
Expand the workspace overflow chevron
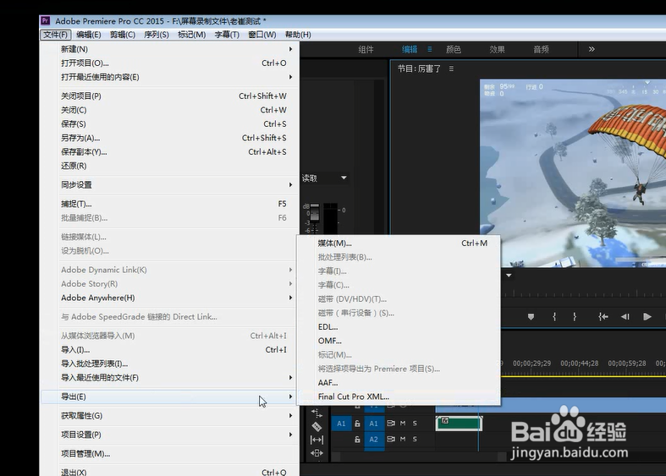[592, 49]
